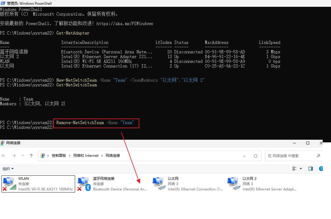Toggle the preview pane
This screenshot has width=331, height=219.
pyautogui.click(x=310, y=169)
